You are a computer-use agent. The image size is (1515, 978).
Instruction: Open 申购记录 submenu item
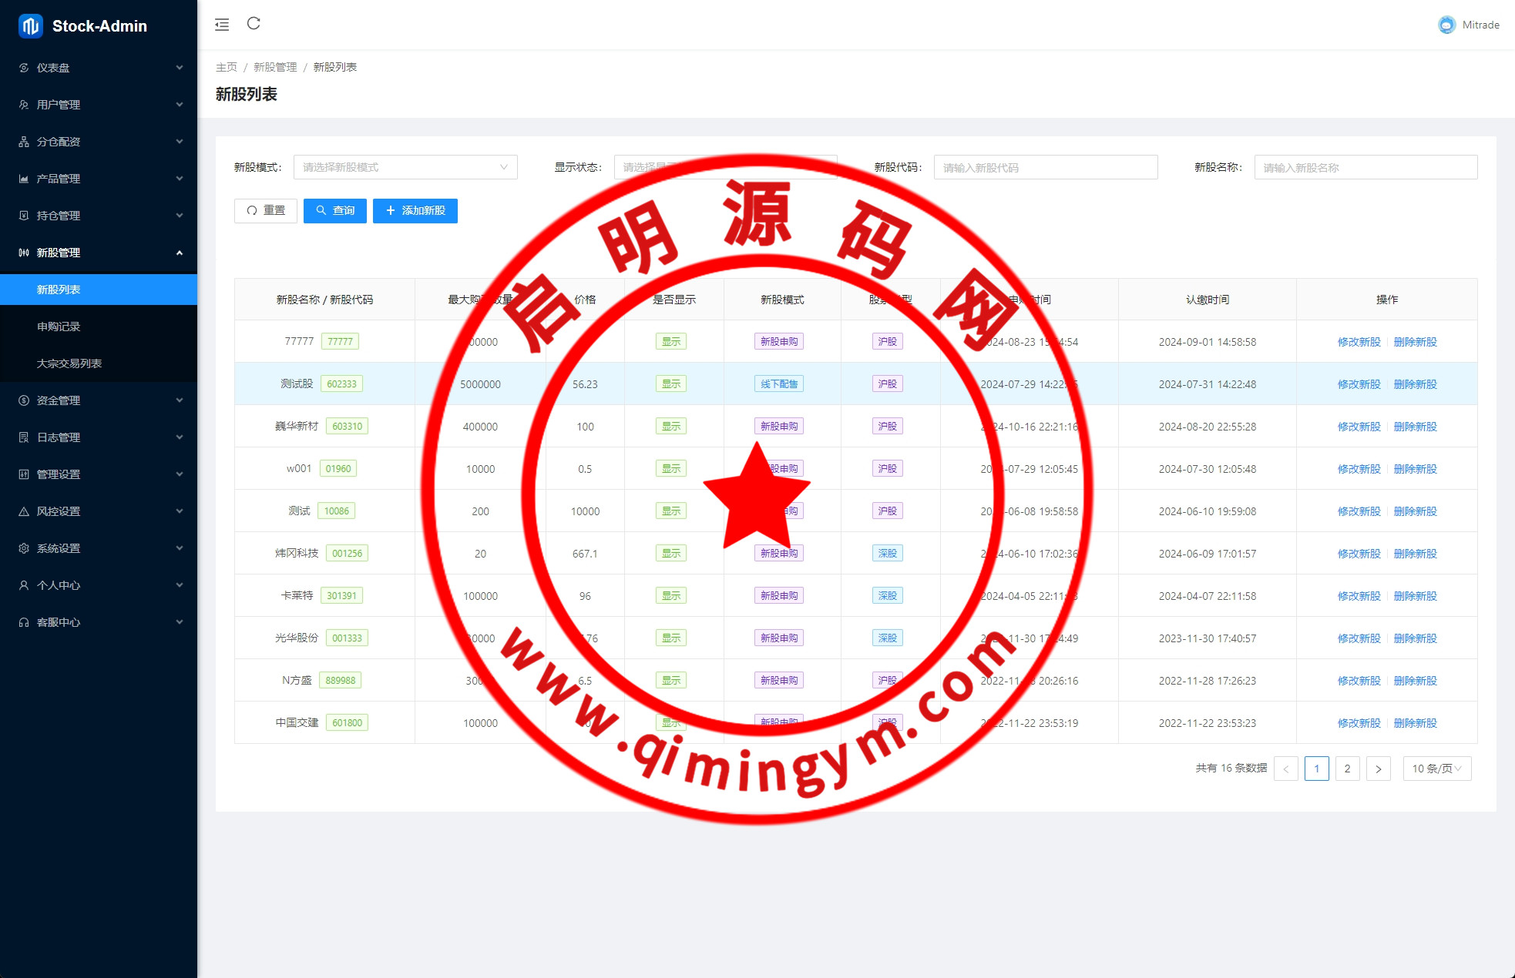tap(59, 327)
